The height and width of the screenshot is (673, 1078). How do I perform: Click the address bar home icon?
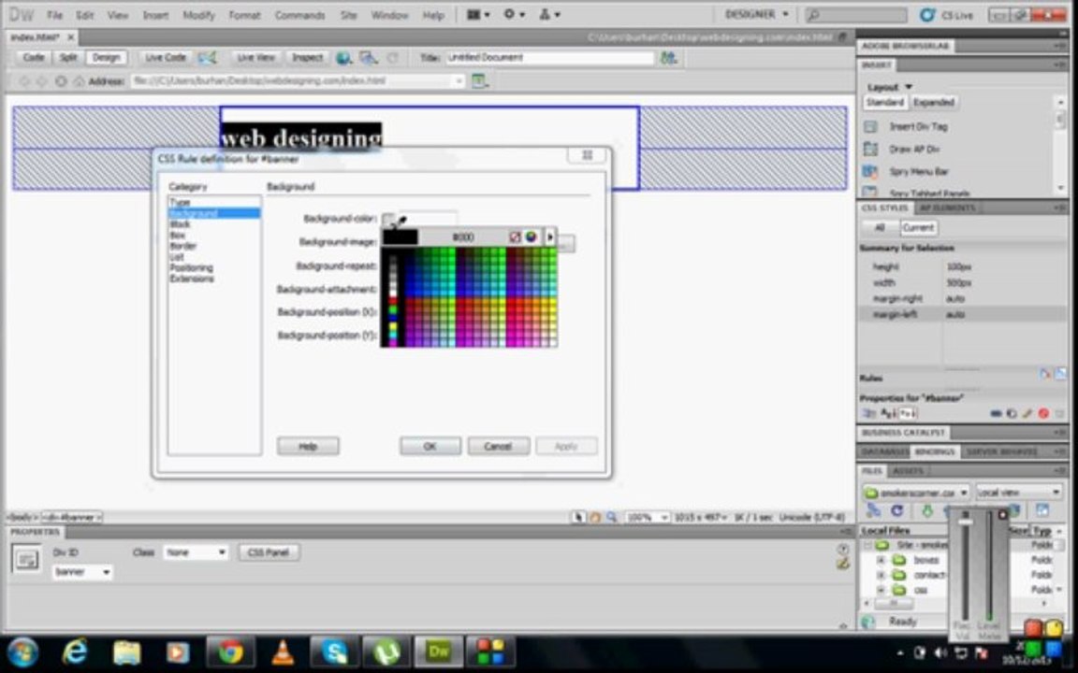pyautogui.click(x=79, y=81)
